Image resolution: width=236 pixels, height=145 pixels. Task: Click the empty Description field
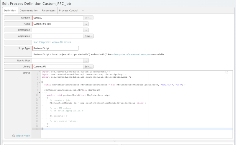58,30
